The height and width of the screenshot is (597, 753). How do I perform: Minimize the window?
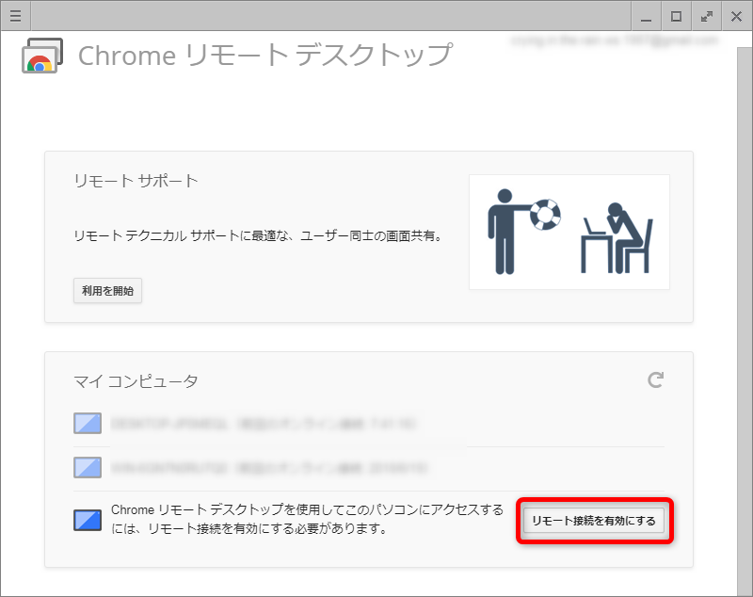coord(647,16)
